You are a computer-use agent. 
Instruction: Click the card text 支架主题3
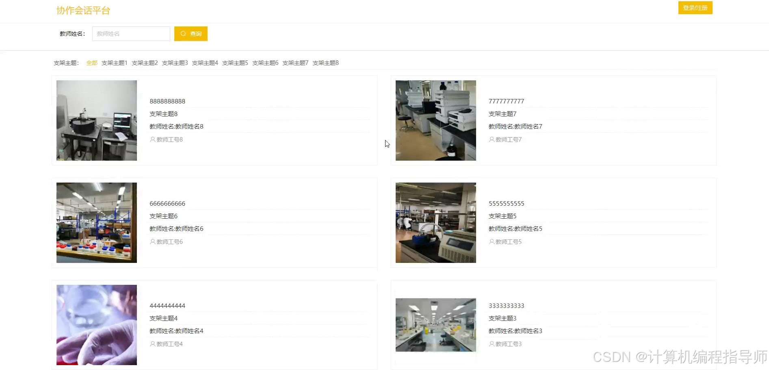pos(503,318)
